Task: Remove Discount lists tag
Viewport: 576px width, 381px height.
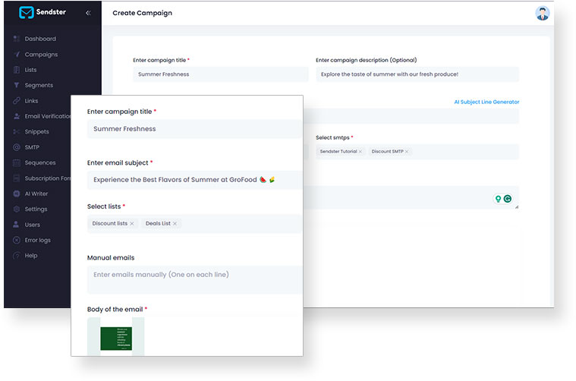Action: point(132,223)
